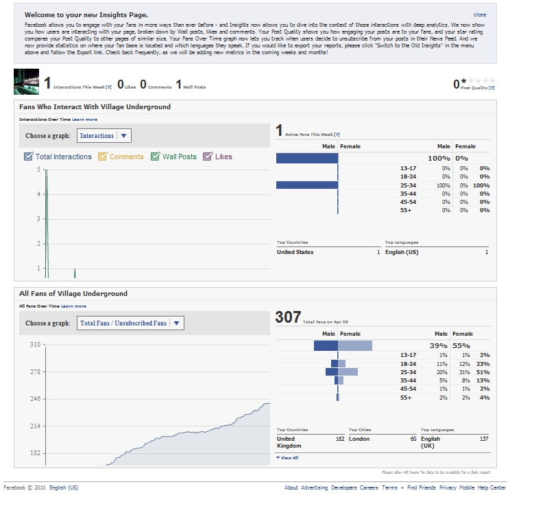534x506 pixels.
Task: Click the Village Underground page thumbnail
Action: pyautogui.click(x=26, y=82)
